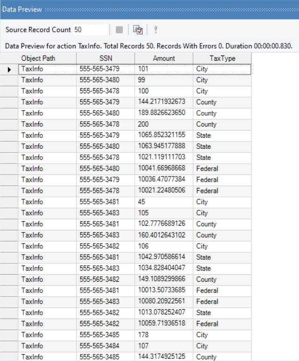The image size is (299, 361).
Task: Click the amount cell showing 10013.50733685
Action: pos(164,291)
